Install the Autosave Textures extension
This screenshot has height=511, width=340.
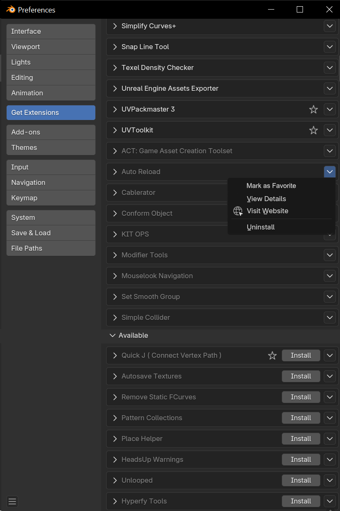301,376
